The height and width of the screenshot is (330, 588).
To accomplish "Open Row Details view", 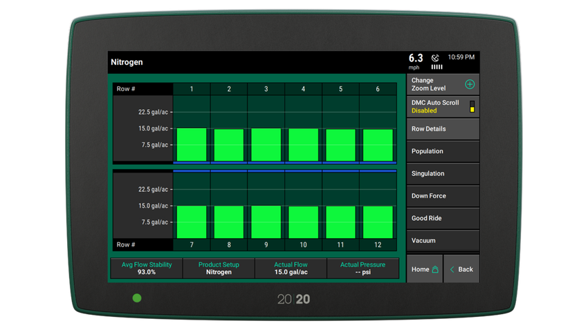I will (x=443, y=128).
